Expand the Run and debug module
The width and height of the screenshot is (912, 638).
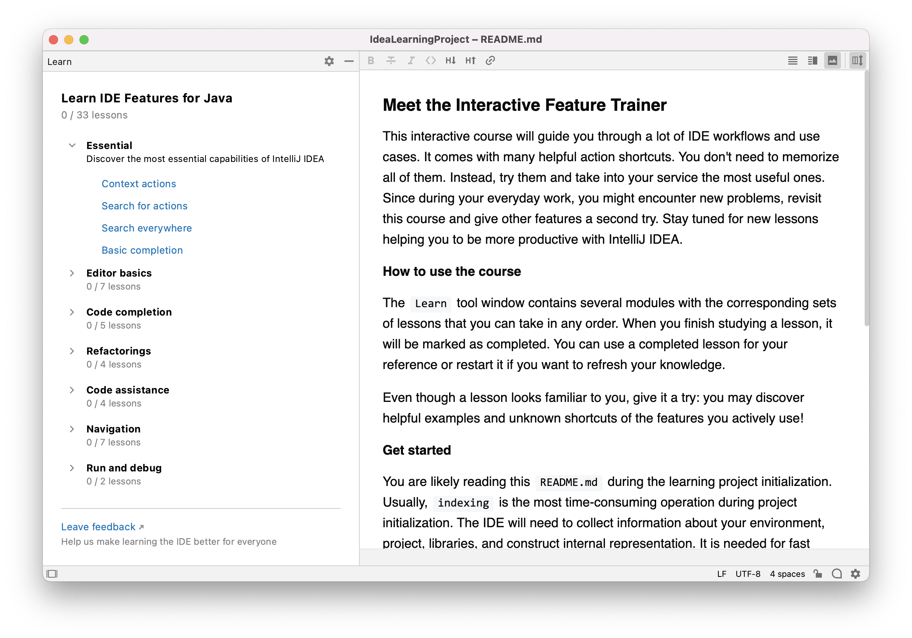72,468
